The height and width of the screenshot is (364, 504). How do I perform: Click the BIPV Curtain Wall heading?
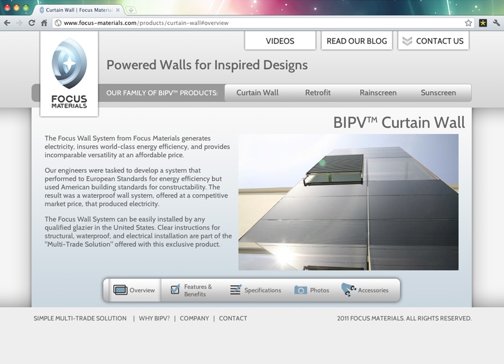[x=399, y=123]
